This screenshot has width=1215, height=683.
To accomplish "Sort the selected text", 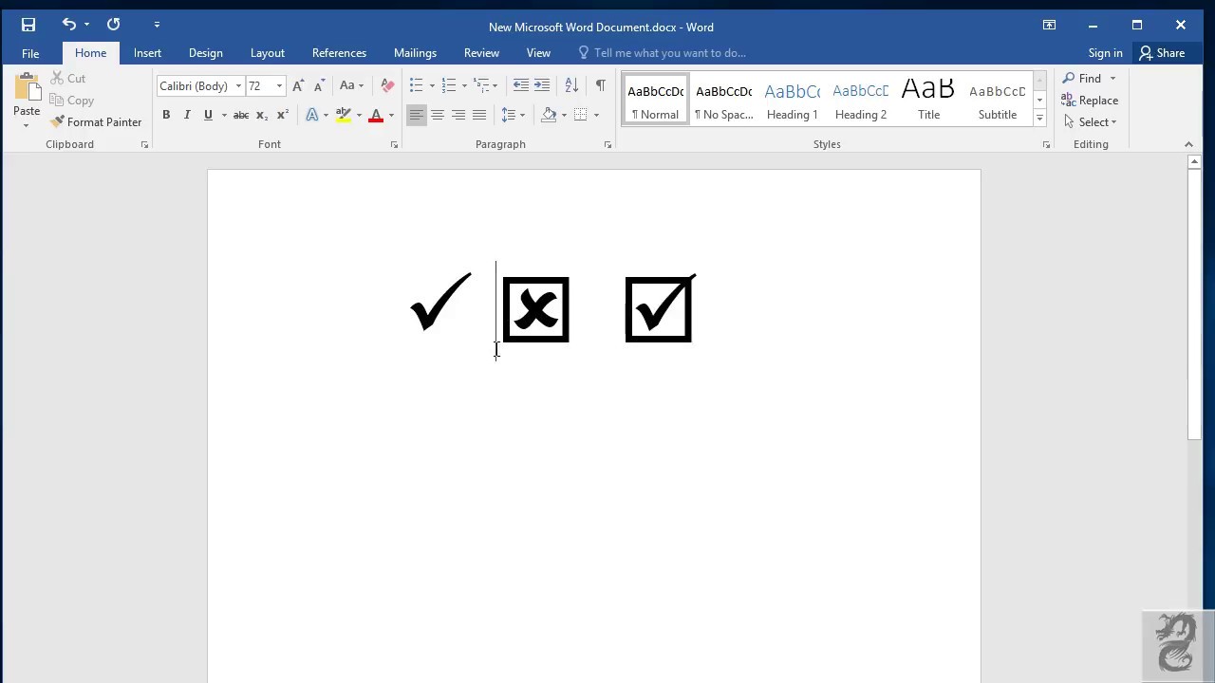I will tap(571, 85).
